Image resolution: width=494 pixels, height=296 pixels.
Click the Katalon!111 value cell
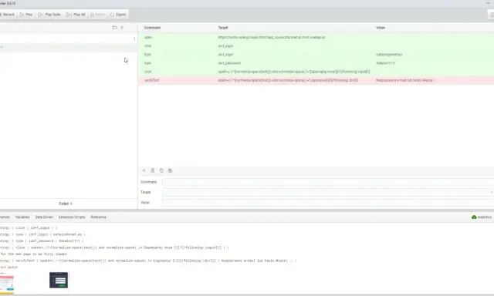[386, 63]
